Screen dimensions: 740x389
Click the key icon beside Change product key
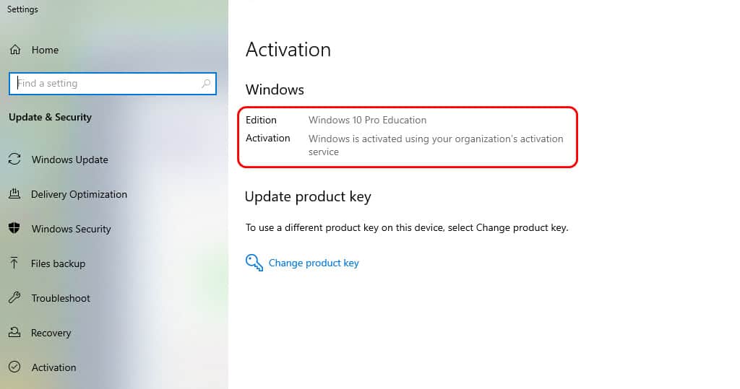(x=254, y=263)
